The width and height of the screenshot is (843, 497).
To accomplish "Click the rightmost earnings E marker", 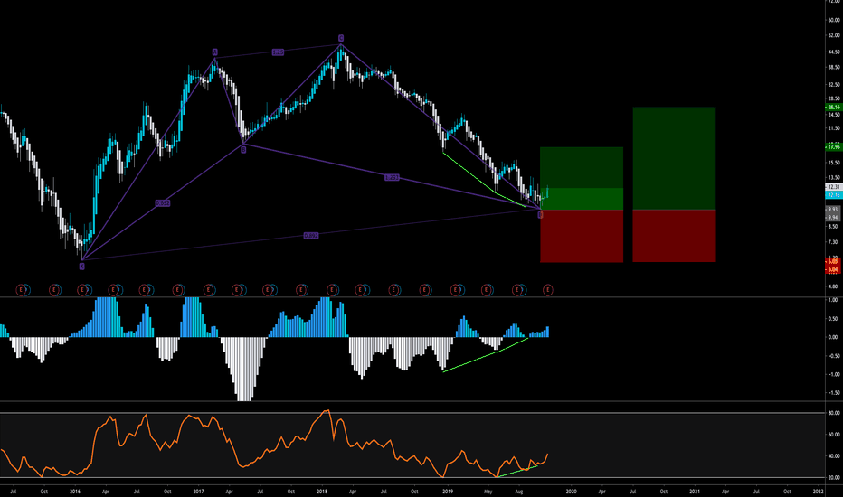I will (x=548, y=290).
